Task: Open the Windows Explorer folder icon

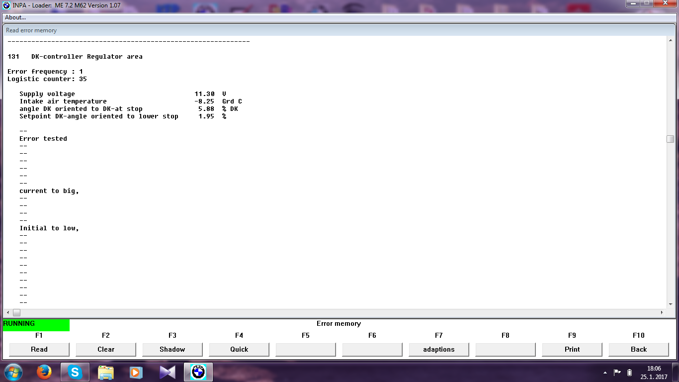Action: 106,372
